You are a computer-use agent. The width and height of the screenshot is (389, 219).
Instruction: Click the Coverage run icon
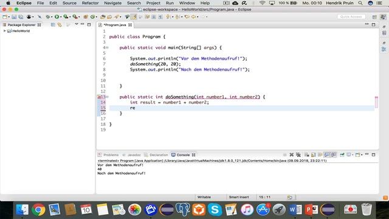coord(66,17)
